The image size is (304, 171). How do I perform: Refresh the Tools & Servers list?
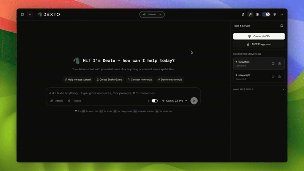click(282, 26)
